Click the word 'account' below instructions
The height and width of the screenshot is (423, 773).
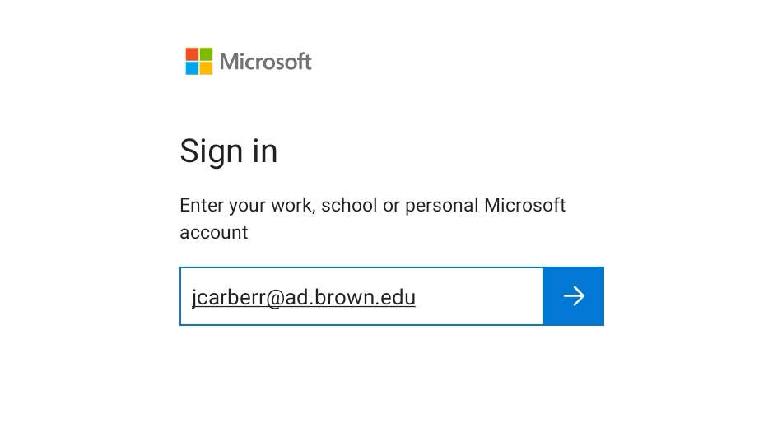214,232
